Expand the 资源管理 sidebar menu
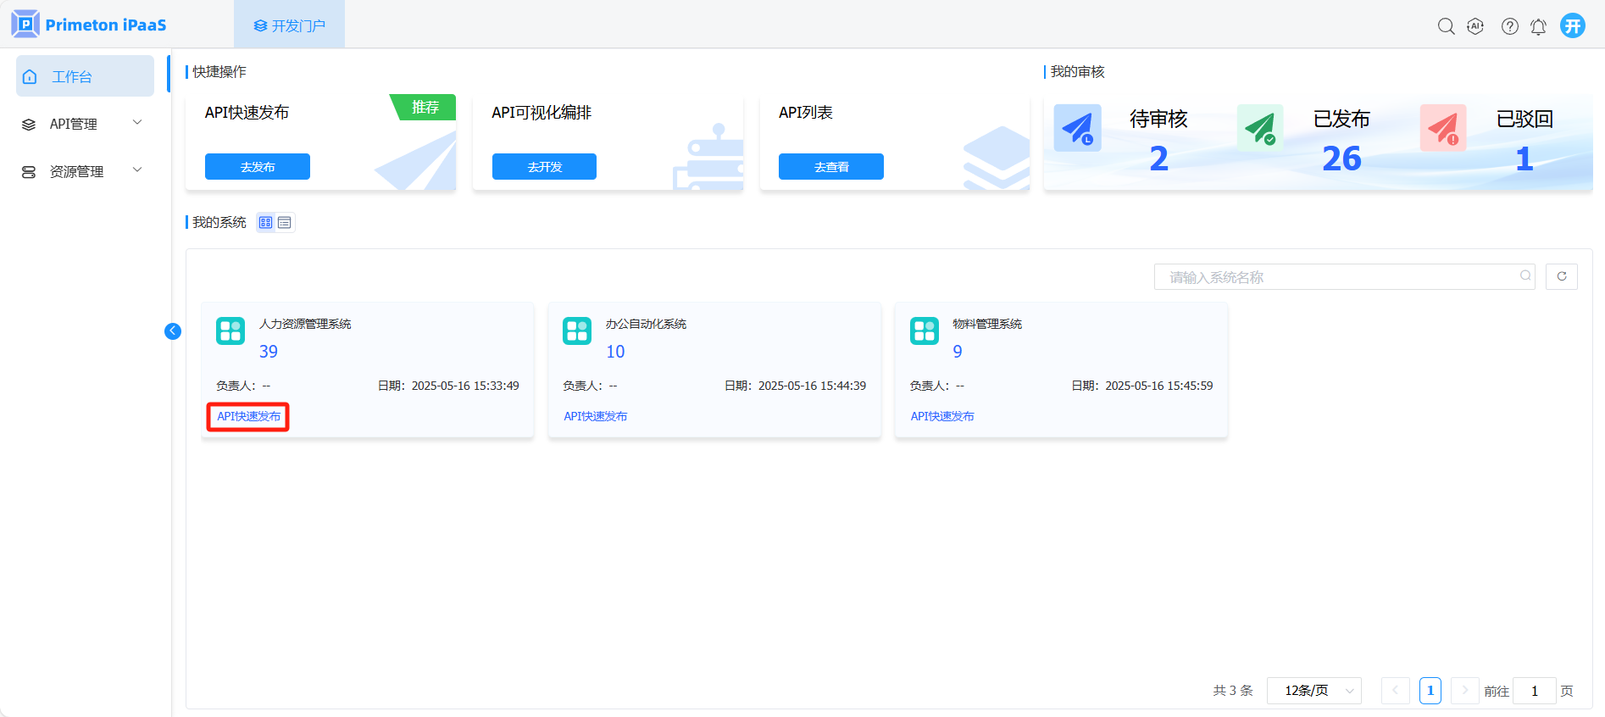Image resolution: width=1605 pixels, height=717 pixels. tap(83, 171)
